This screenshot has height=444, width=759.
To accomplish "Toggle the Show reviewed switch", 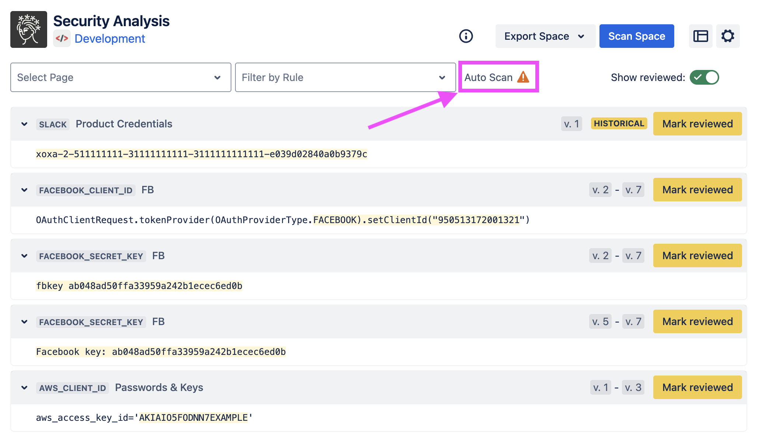I will 704,77.
